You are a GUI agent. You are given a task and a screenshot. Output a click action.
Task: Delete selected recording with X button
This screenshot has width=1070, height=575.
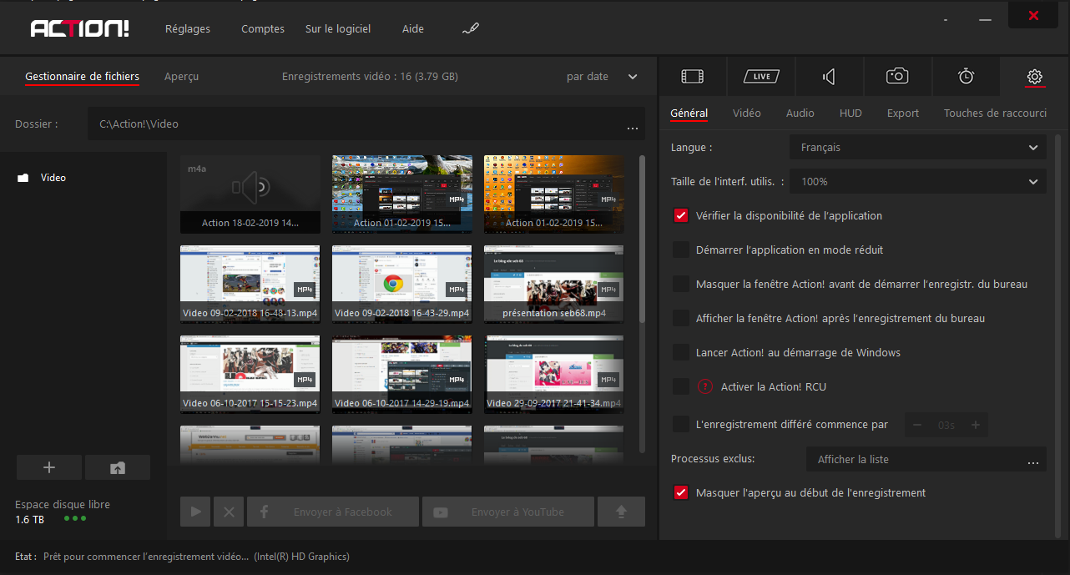[x=229, y=512]
